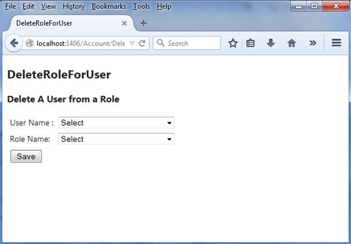
Task: Open the Tools menu
Action: (x=141, y=6)
